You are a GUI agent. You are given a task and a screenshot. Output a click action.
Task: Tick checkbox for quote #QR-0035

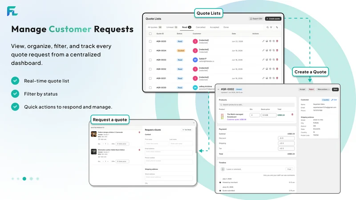[150, 41]
